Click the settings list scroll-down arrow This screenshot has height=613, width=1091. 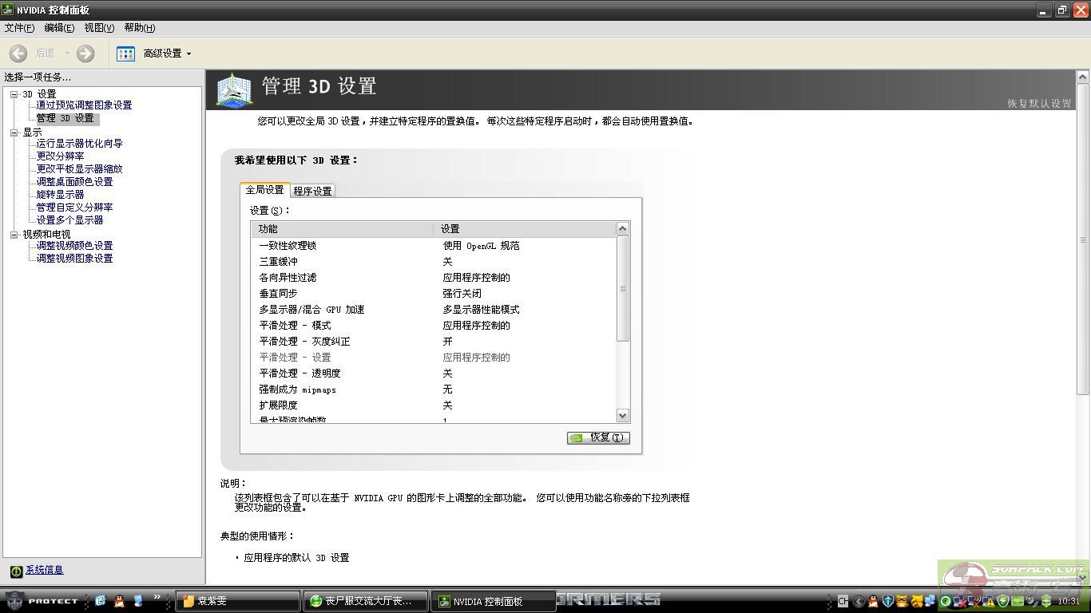(x=623, y=416)
